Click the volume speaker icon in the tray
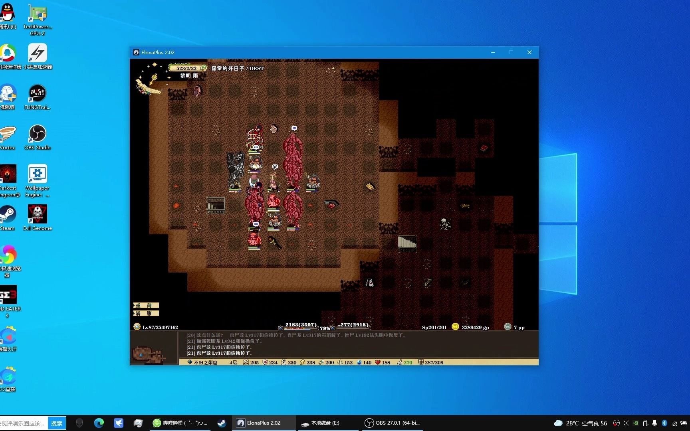This screenshot has height=431, width=690. pos(626,423)
